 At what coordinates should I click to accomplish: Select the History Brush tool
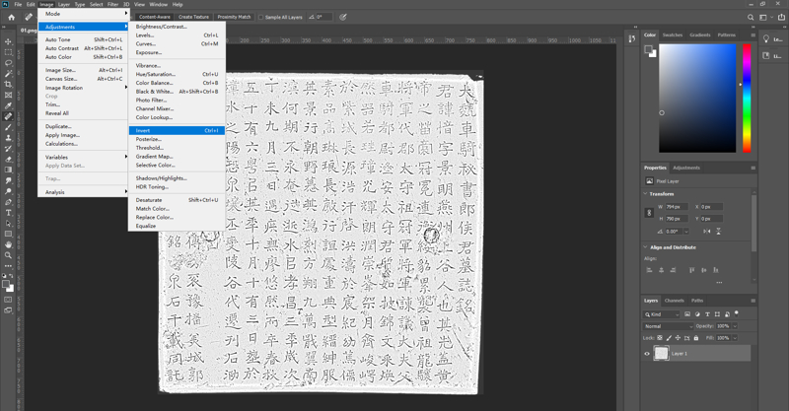tap(8, 149)
